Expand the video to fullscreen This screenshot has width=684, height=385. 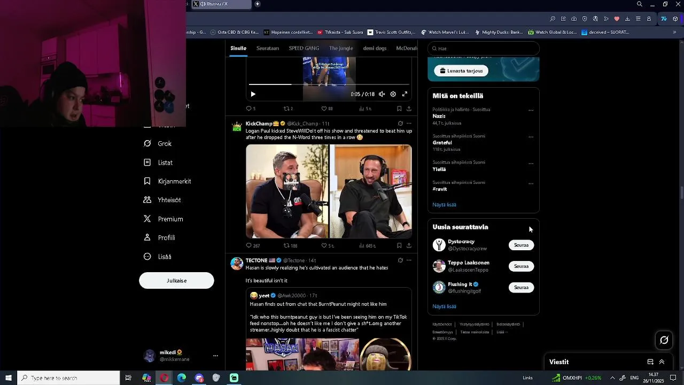(x=405, y=94)
